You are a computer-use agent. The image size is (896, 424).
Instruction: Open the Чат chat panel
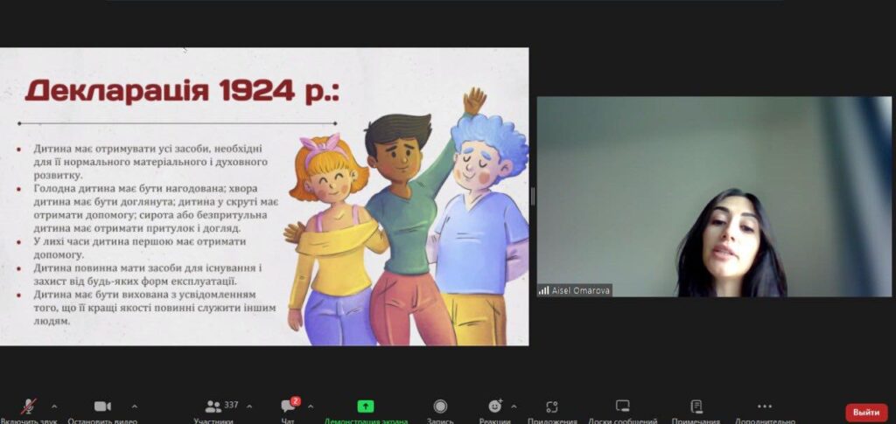[x=288, y=407]
